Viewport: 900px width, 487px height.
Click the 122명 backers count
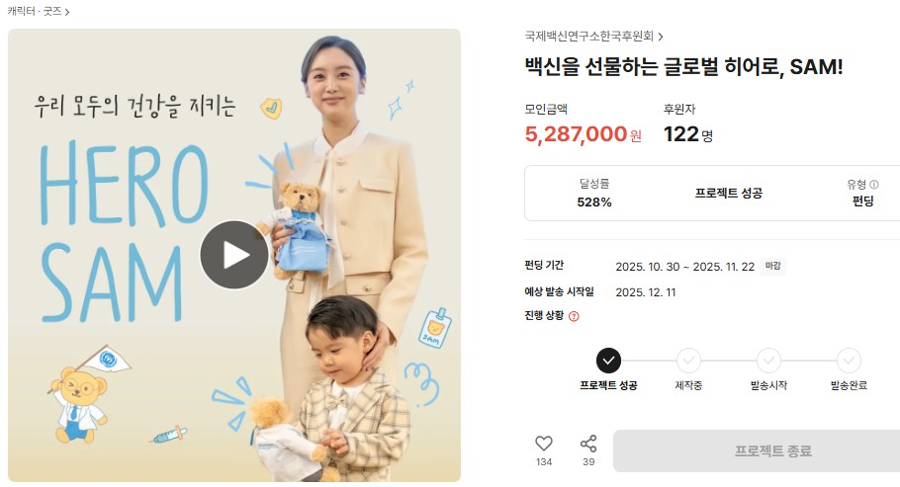point(688,134)
